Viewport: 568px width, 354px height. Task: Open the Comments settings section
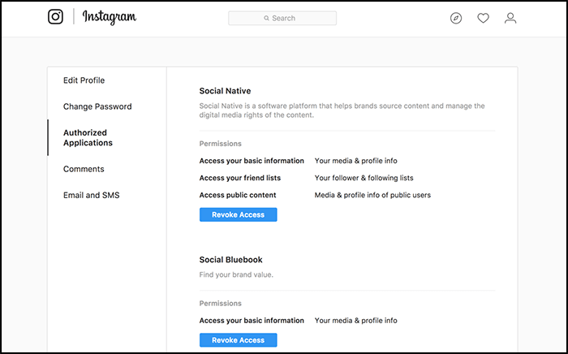[x=84, y=169]
